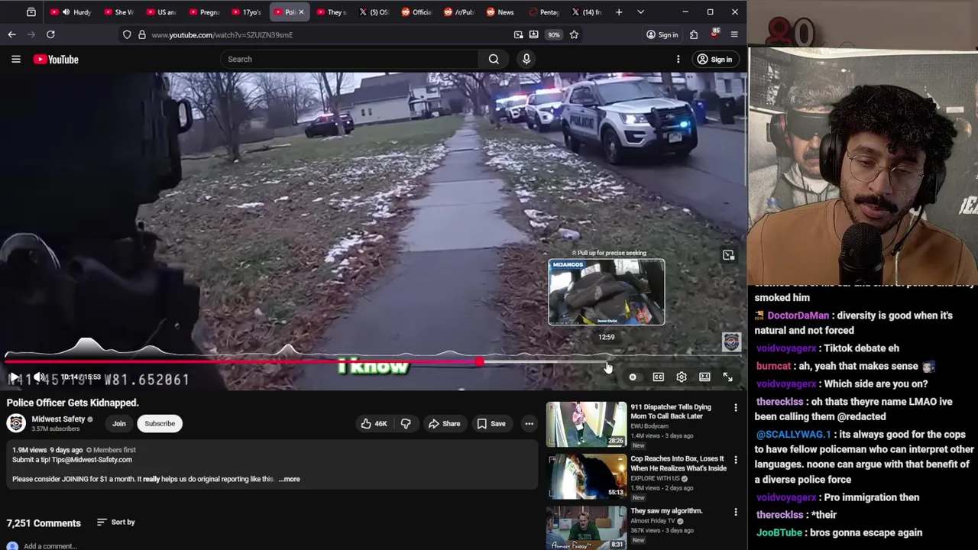Open 911 Dispatcher video thumbnail
The image size is (978, 550).
(586, 424)
